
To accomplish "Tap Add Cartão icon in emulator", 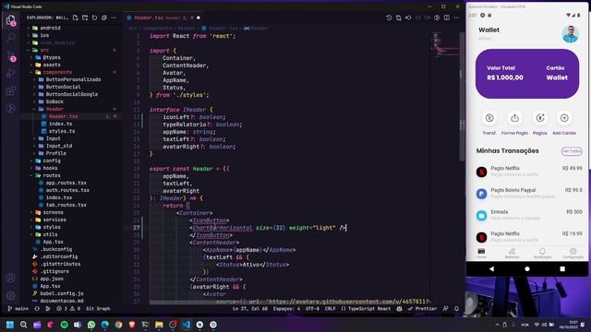I will [x=564, y=118].
